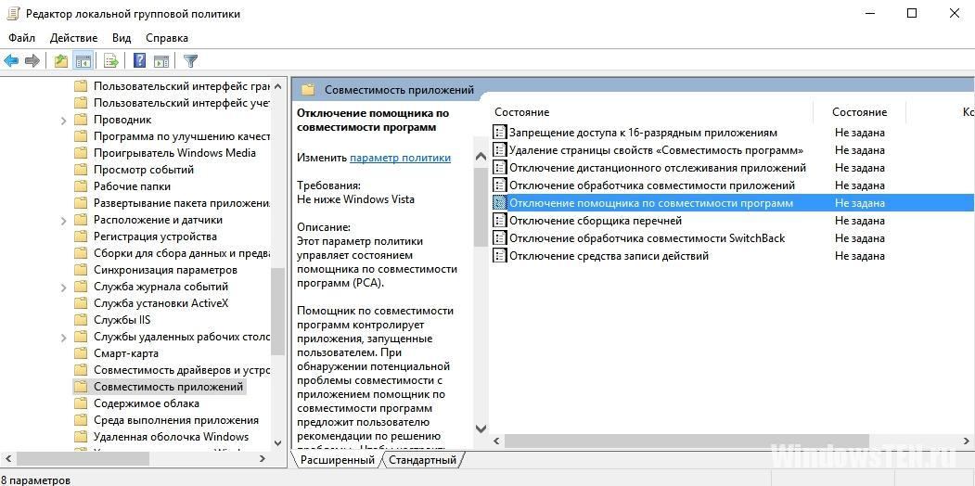The image size is (975, 486).
Task: Select the Синхронизация параметров folder
Action: point(165,270)
